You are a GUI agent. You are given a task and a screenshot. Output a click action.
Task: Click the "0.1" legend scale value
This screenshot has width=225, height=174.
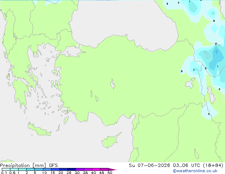pos(4,173)
